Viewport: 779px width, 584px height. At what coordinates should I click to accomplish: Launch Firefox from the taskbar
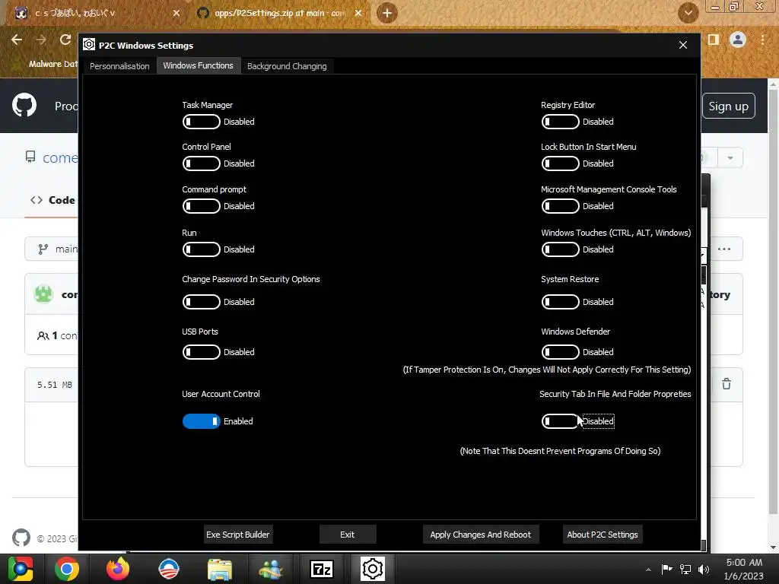pos(118,569)
